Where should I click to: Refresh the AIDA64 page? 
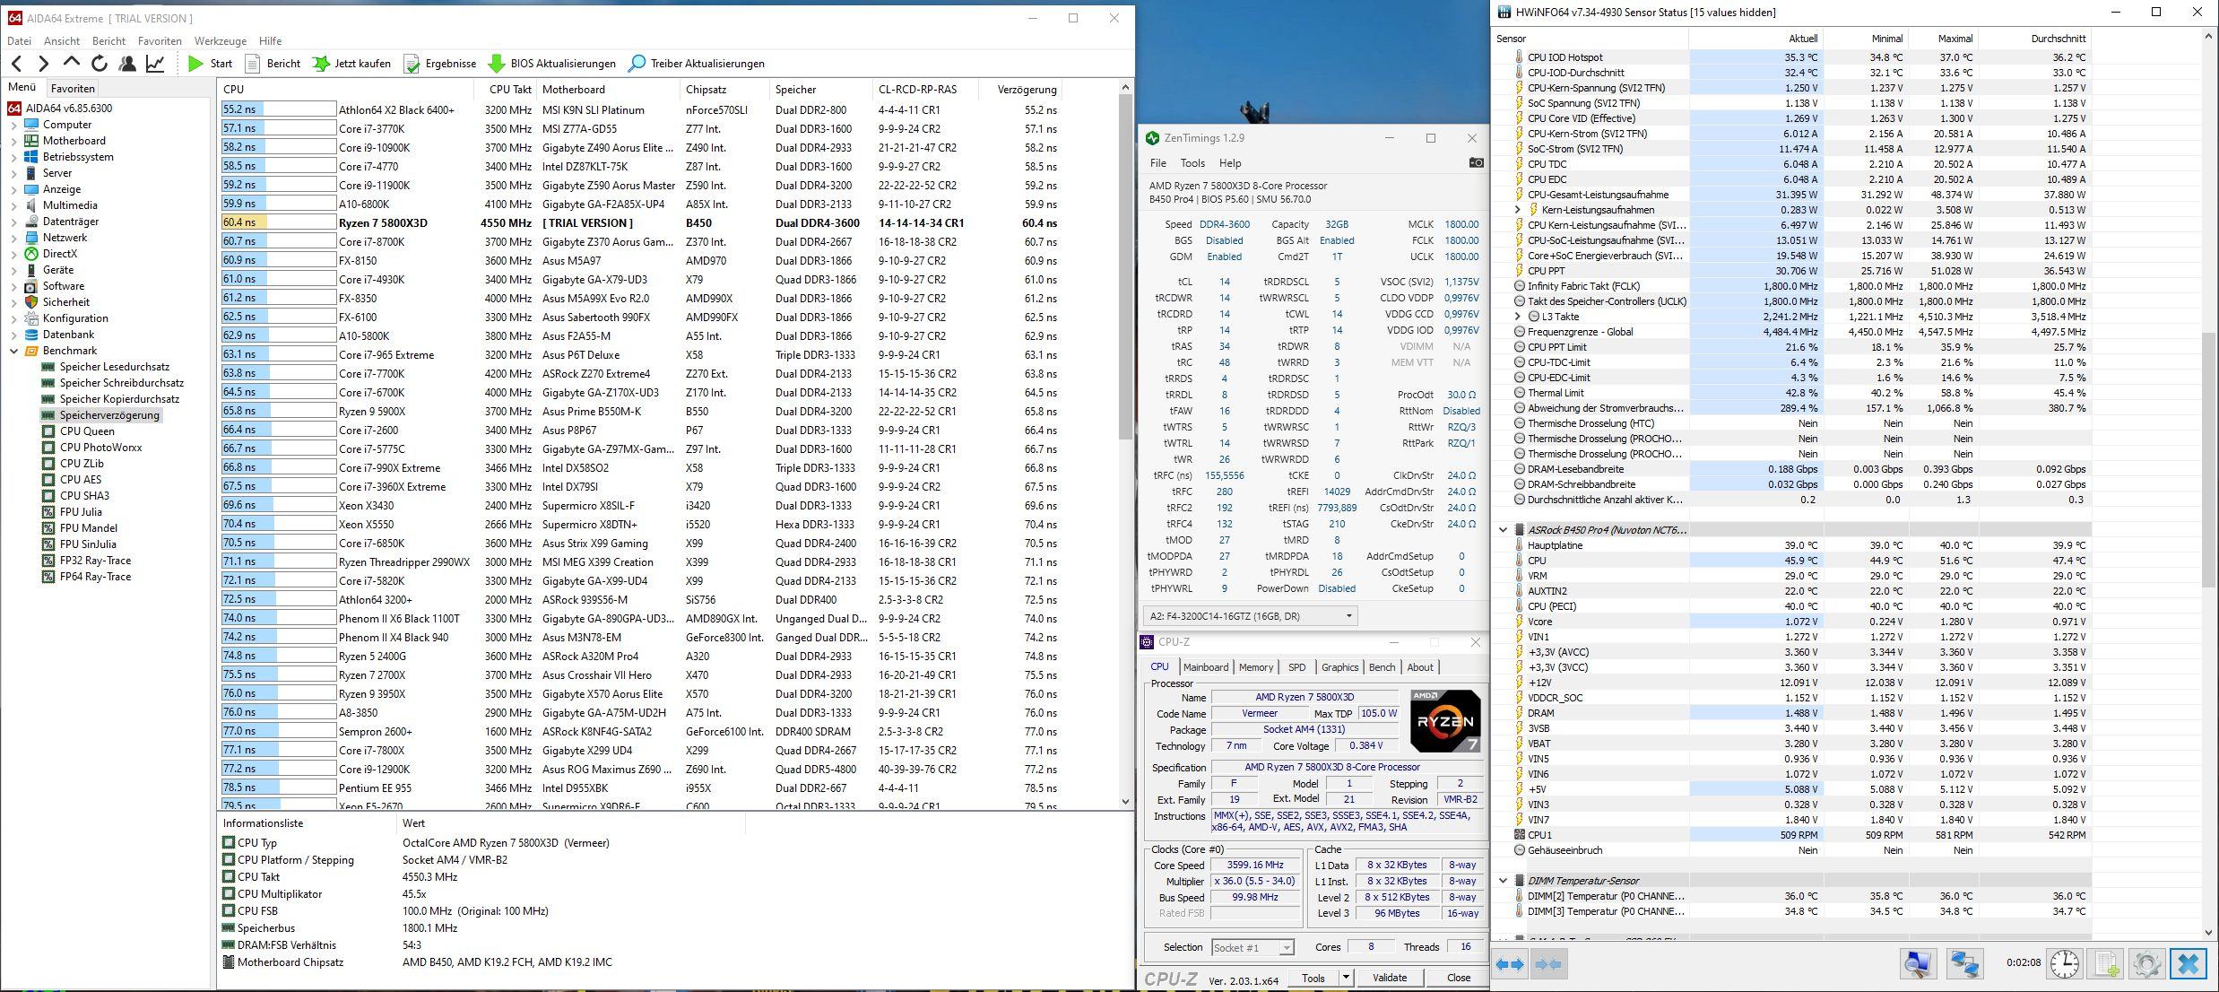[x=100, y=64]
